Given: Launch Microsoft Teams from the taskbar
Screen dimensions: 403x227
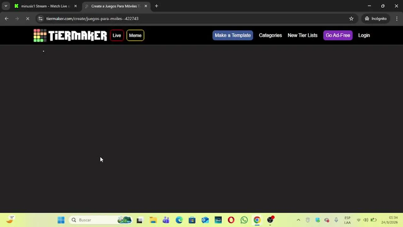Looking at the screenshot, I should point(166,220).
